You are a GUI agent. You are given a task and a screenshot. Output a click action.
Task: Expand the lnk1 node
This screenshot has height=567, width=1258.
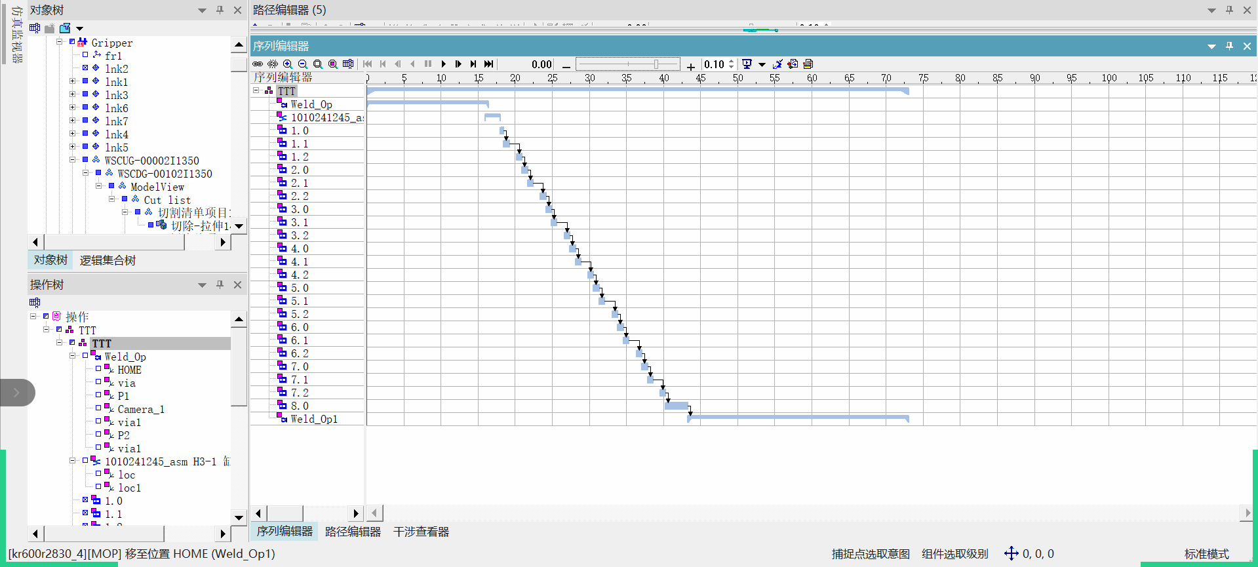[72, 81]
